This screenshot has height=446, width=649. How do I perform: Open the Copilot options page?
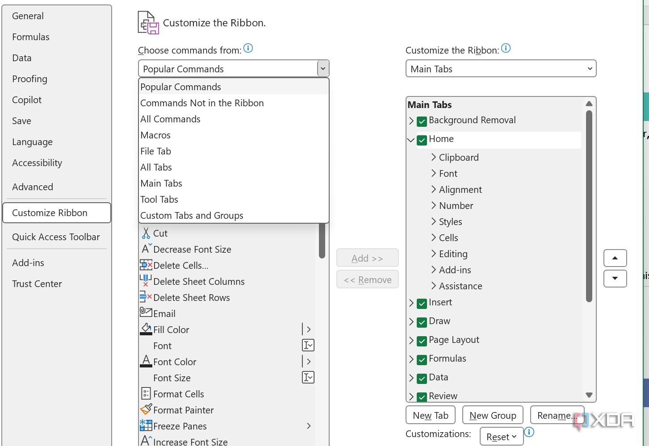click(x=56, y=100)
